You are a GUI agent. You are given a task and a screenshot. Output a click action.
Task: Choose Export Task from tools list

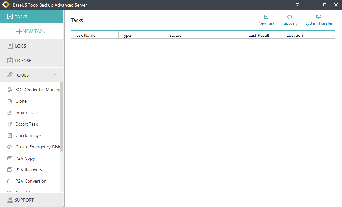[27, 124]
